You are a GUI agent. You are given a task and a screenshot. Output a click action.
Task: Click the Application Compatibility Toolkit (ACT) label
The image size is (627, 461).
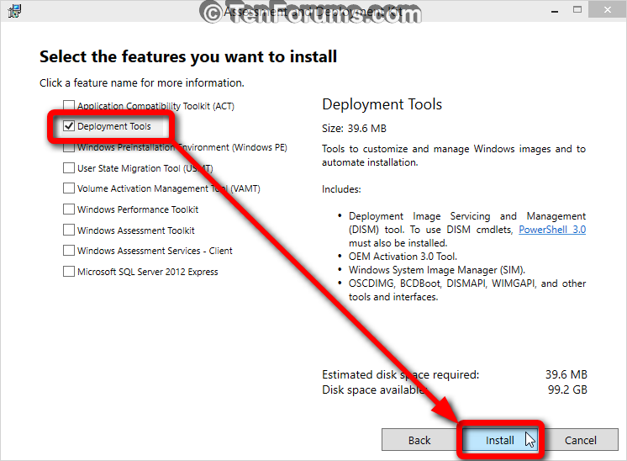(x=155, y=106)
